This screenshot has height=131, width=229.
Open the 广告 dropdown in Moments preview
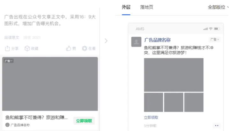(x=215, y=40)
